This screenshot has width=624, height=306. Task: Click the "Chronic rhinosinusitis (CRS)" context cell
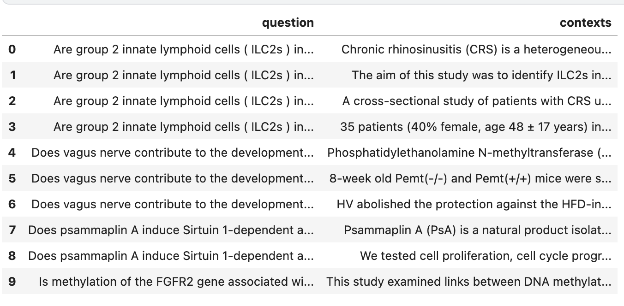point(476,49)
